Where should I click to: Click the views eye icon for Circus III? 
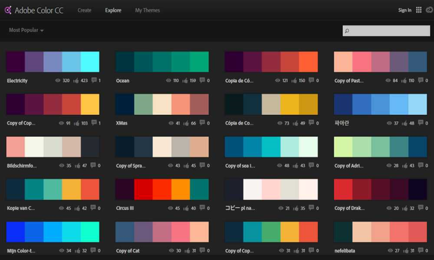[x=171, y=208]
